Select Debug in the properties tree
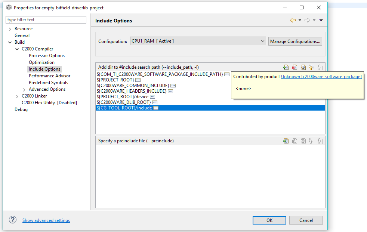The height and width of the screenshot is (232, 367). coord(21,110)
